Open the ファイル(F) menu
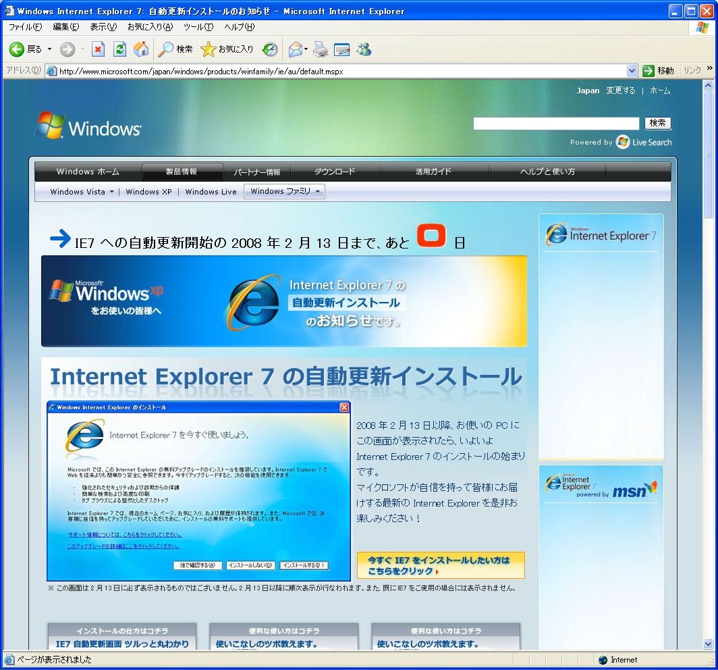Viewport: 718px width, 670px height. click(x=26, y=27)
